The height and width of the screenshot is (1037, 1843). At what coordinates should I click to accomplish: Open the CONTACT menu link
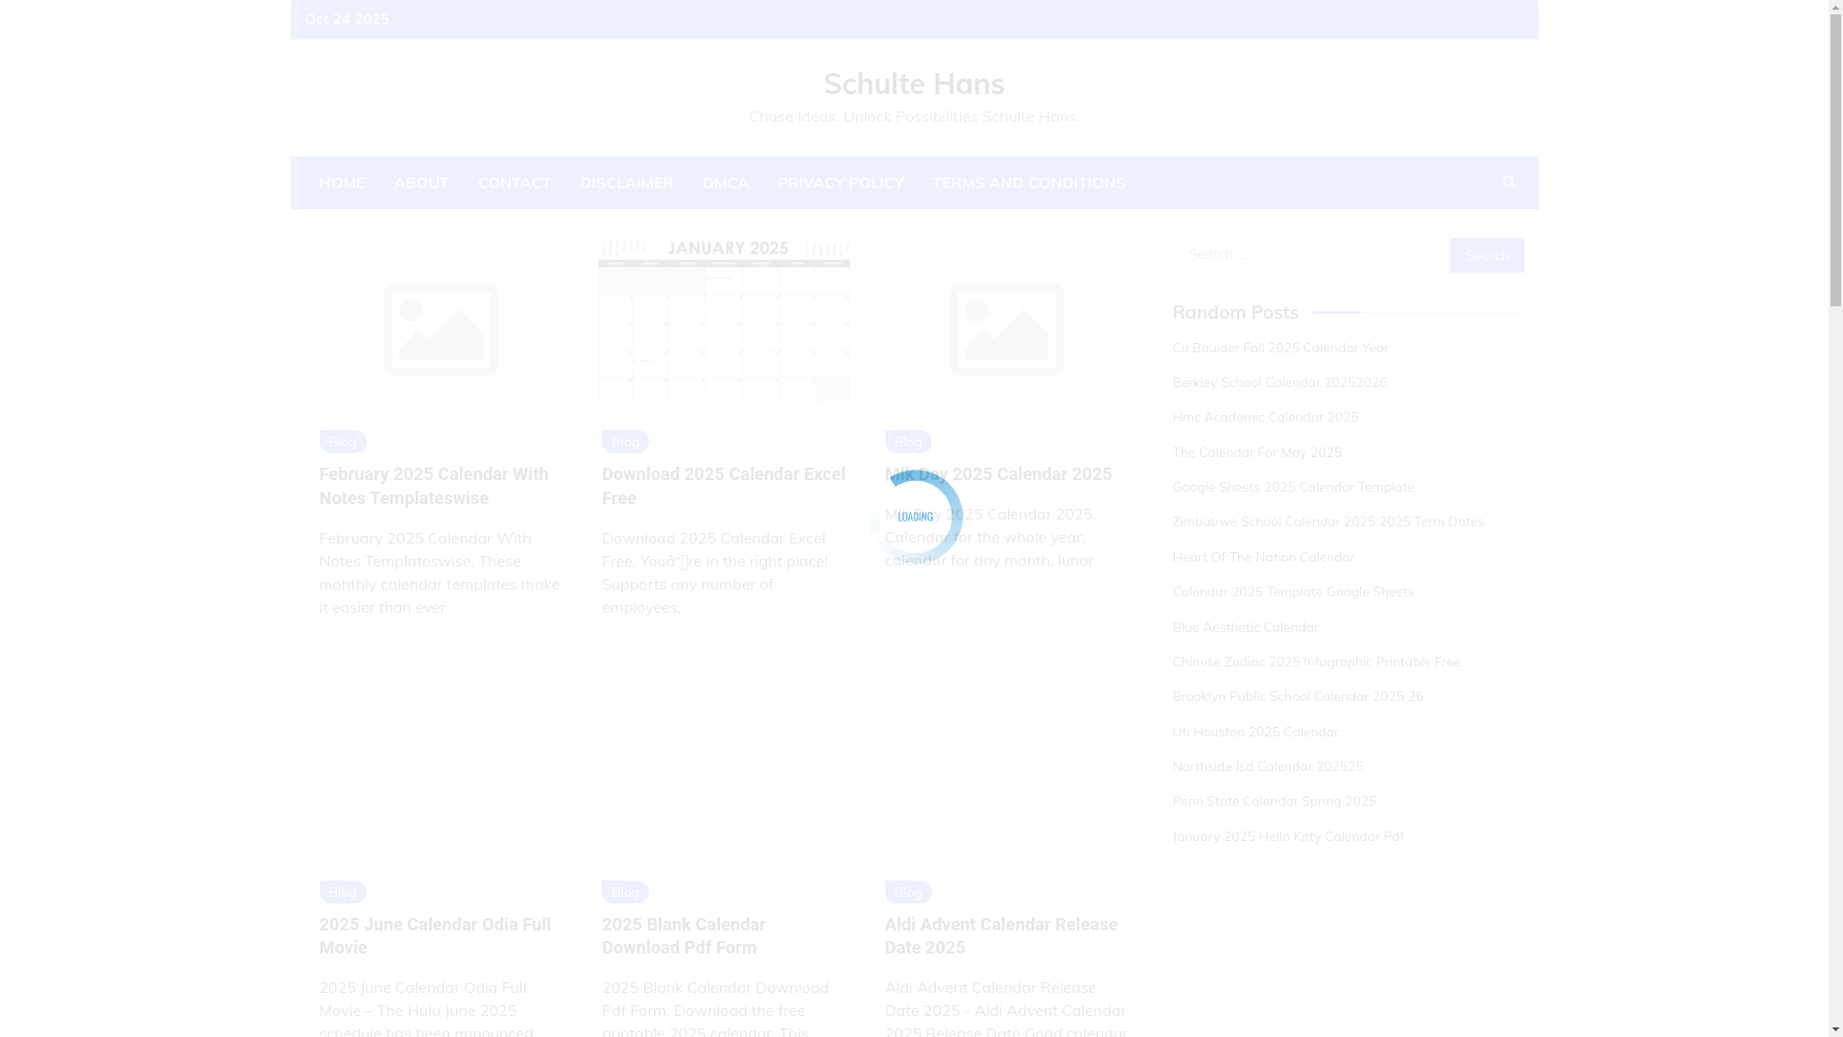coord(514,182)
